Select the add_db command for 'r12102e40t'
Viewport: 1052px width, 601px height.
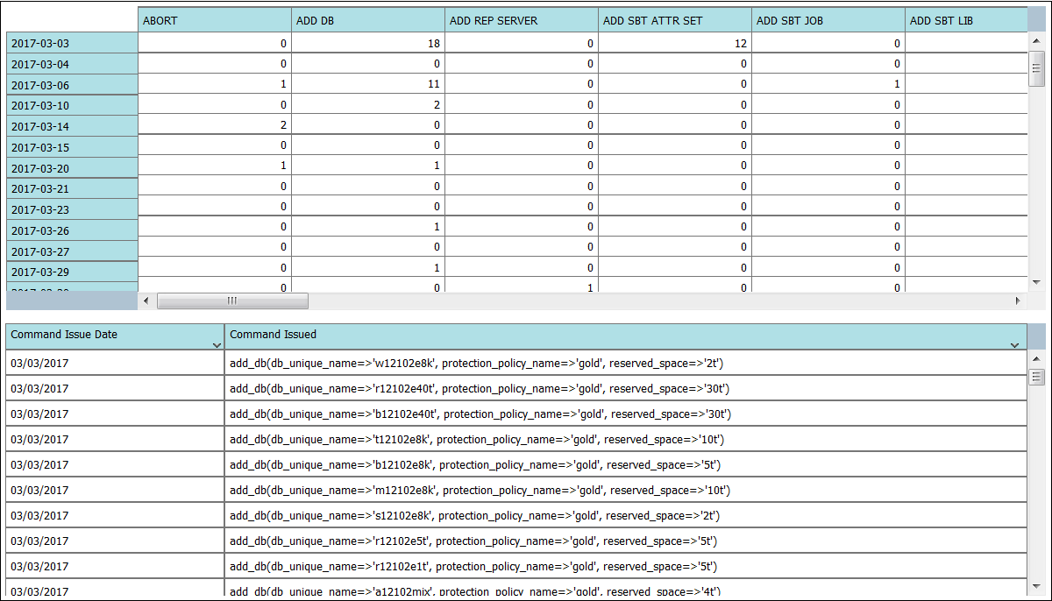point(626,388)
